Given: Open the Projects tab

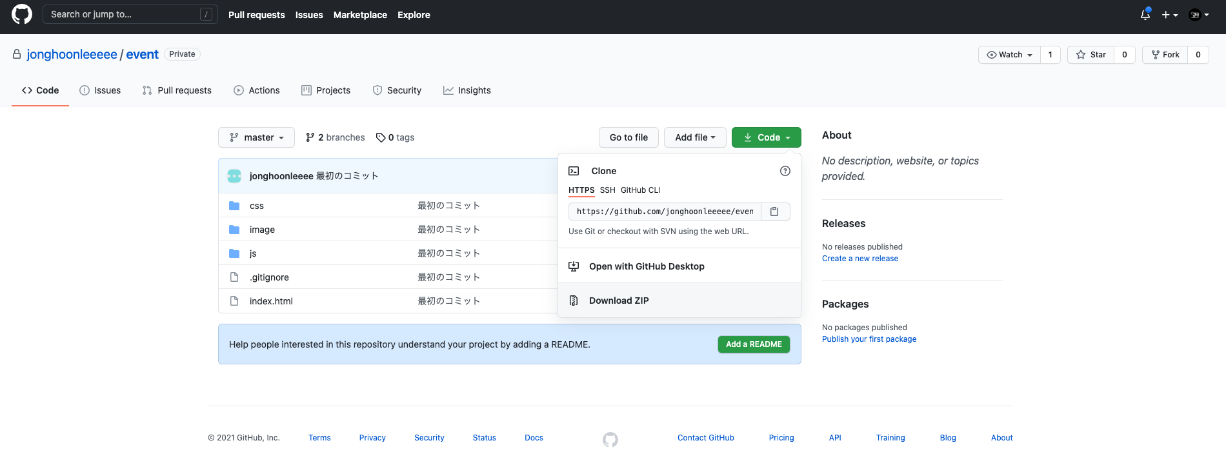Looking at the screenshot, I should point(326,90).
